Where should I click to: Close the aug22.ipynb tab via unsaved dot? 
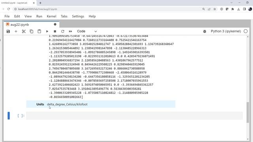55,24
